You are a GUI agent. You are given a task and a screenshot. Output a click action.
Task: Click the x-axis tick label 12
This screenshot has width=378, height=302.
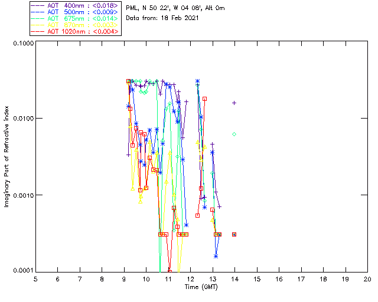coord(190,280)
